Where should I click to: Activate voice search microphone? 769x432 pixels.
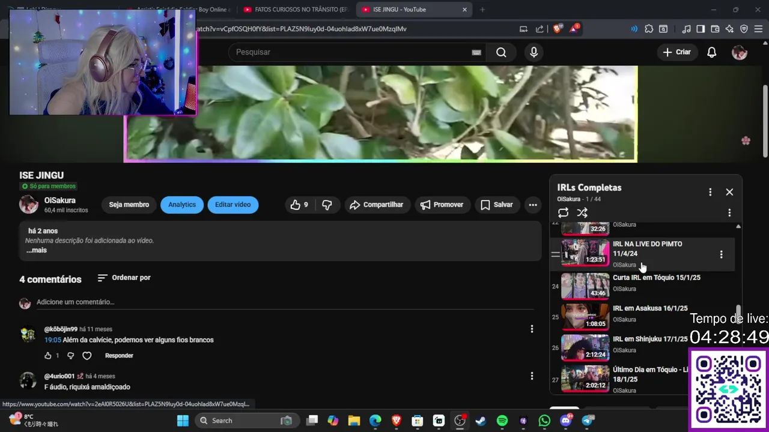coord(533,52)
